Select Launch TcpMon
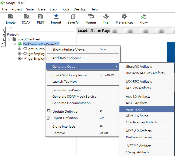The height and width of the screenshot is (156, 175). pos(83,81)
